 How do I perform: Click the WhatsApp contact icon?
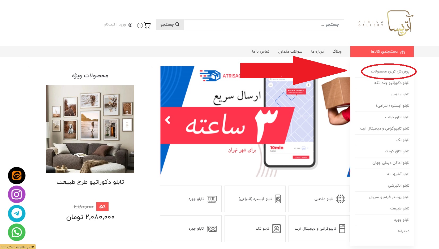click(17, 232)
